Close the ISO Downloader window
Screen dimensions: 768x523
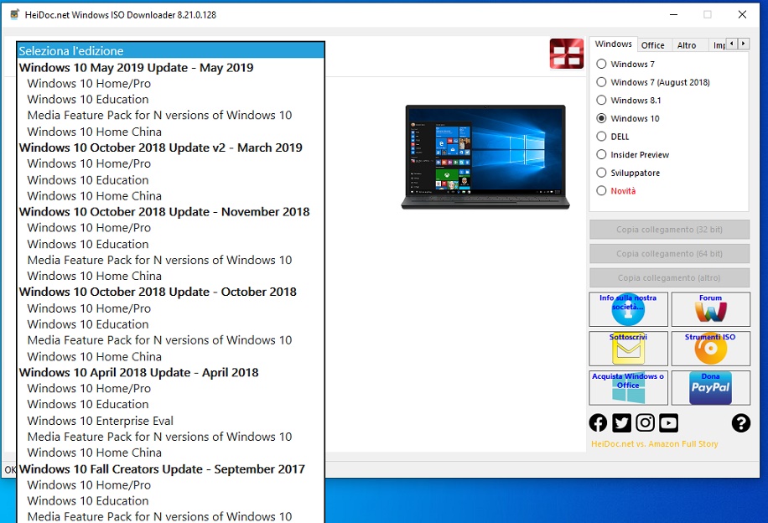pos(742,15)
